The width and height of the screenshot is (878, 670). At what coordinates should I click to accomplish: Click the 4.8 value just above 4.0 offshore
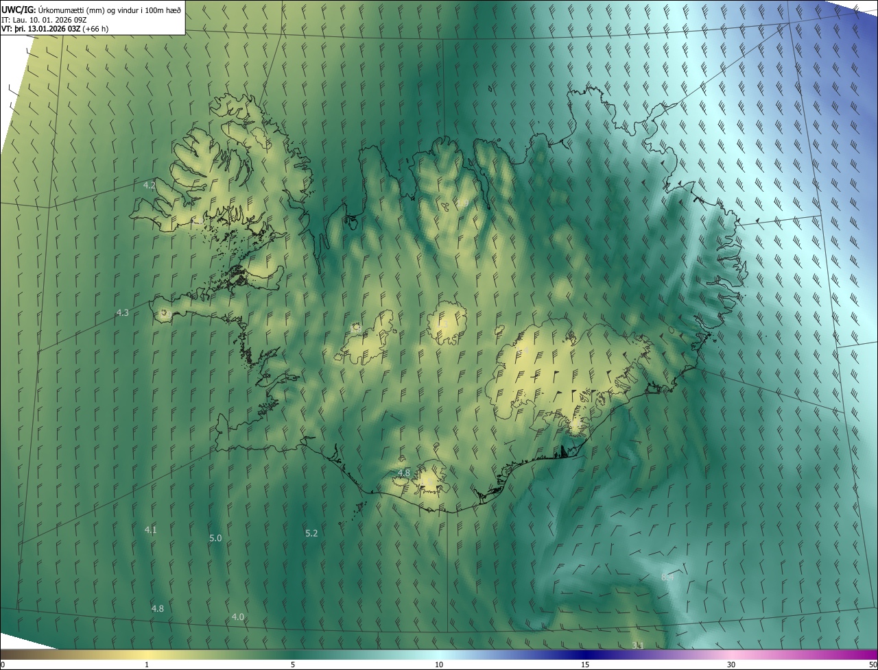pos(157,608)
